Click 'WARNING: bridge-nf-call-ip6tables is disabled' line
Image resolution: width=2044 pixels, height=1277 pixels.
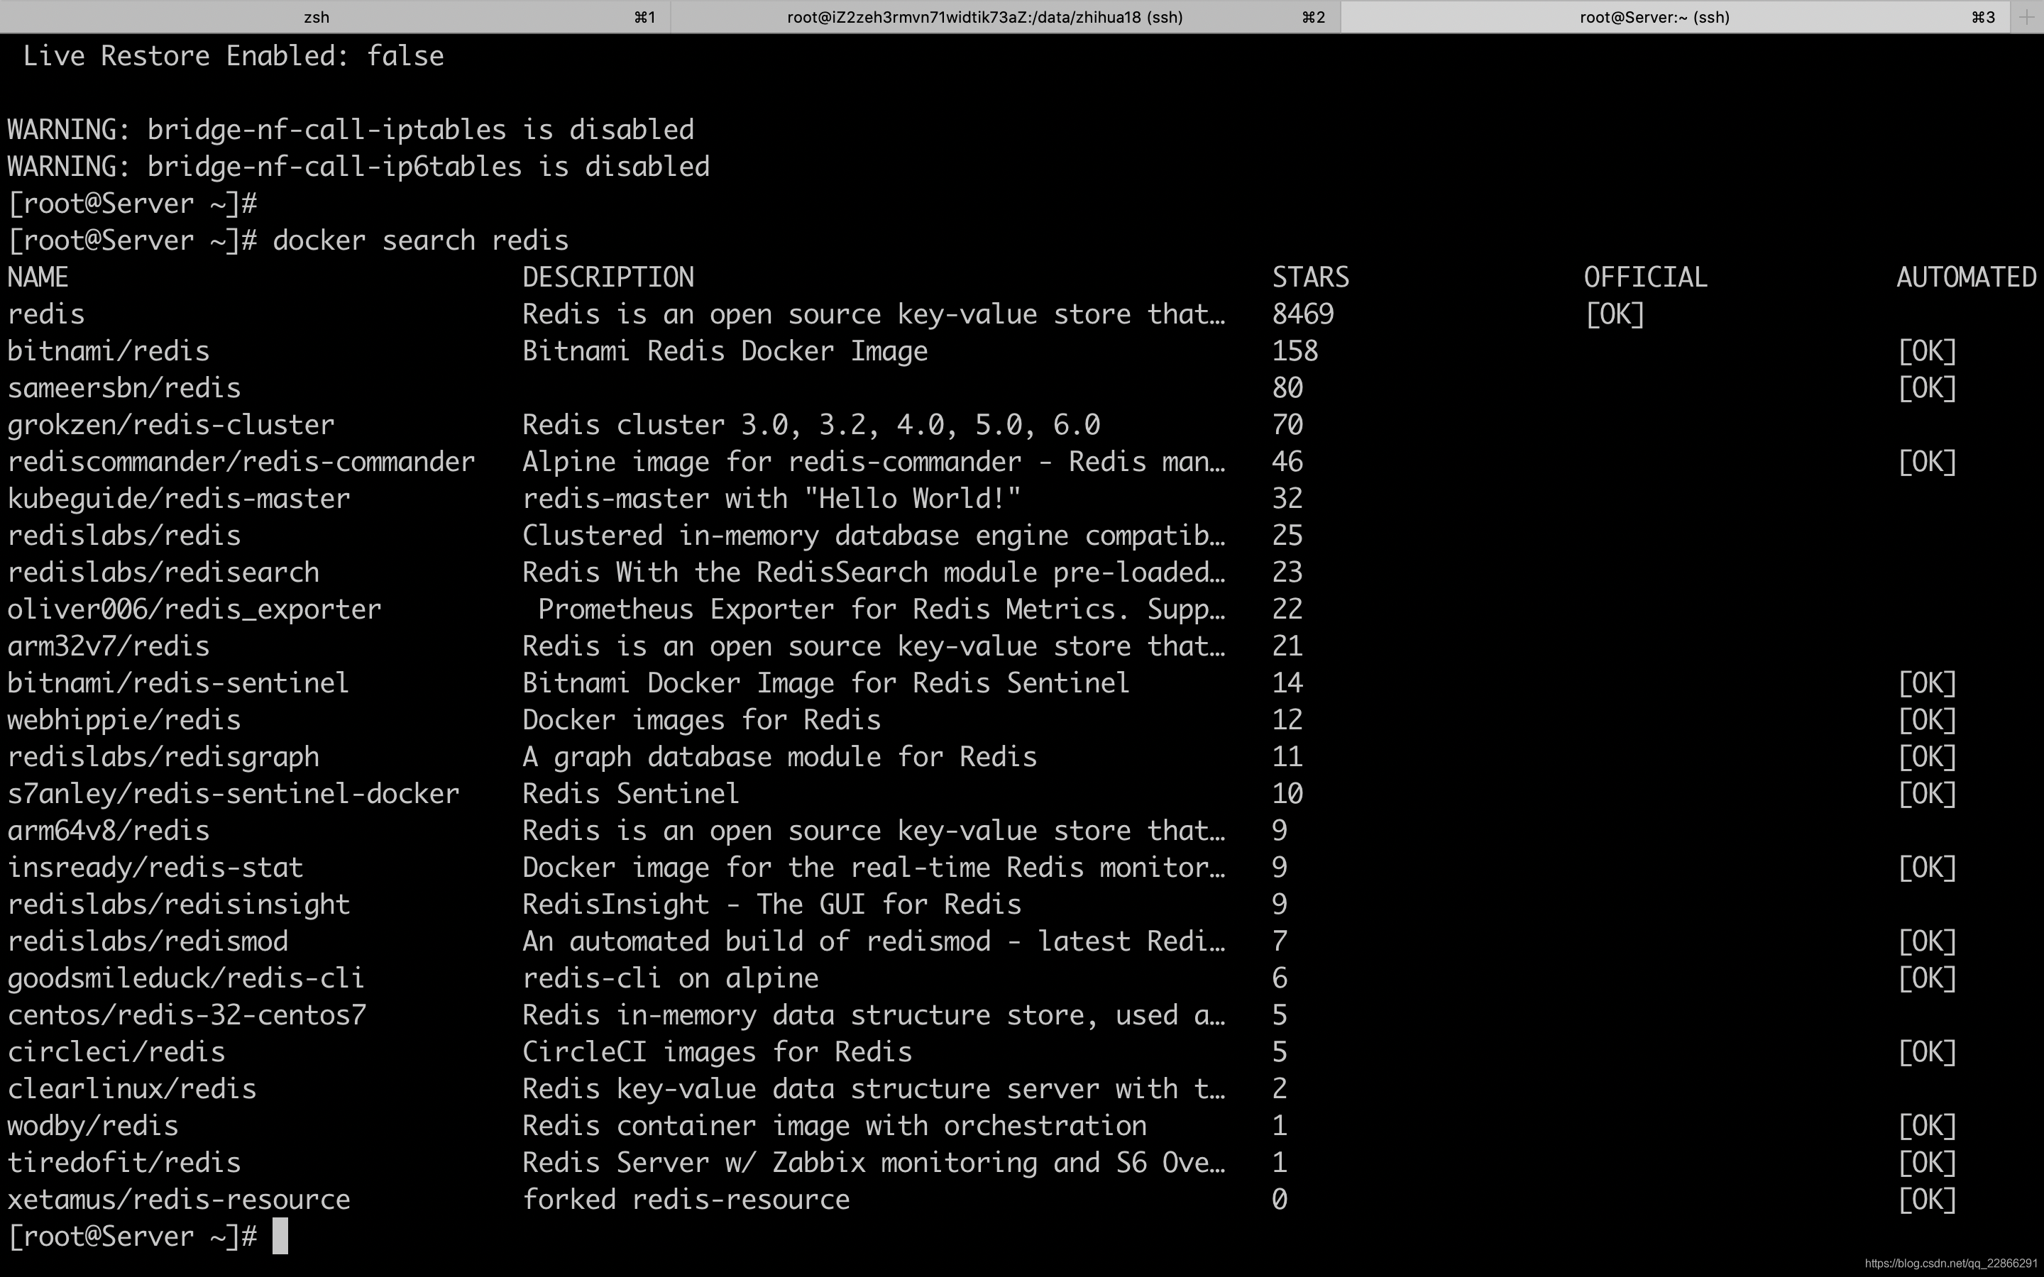pyautogui.click(x=358, y=167)
